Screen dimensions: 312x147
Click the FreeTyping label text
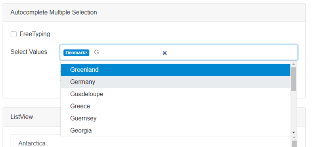click(35, 34)
